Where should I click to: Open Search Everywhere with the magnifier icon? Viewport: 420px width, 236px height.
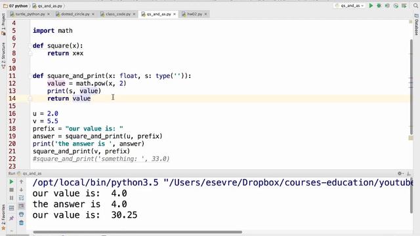pyautogui.click(x=415, y=6)
